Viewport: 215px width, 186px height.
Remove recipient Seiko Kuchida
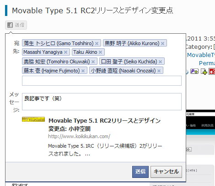(x=160, y=62)
